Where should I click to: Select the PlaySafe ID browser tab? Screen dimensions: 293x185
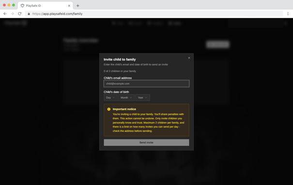click(45, 6)
